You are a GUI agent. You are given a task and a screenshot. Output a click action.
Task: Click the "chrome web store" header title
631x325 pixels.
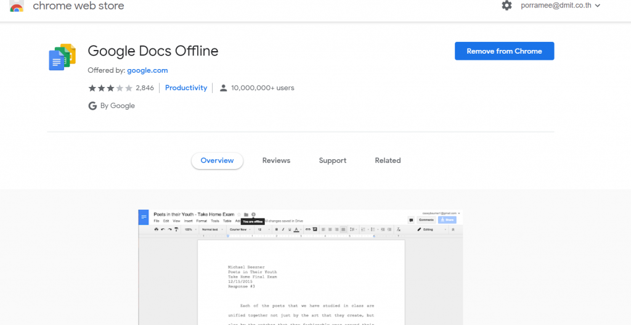(x=78, y=6)
